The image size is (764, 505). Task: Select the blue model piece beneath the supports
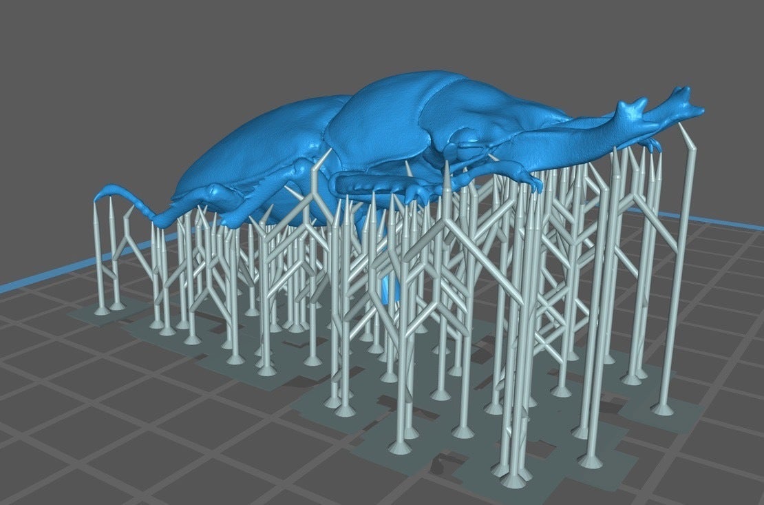pyautogui.click(x=390, y=288)
